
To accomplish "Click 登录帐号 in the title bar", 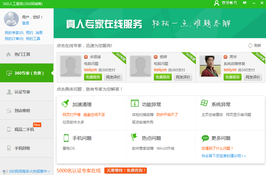I will tap(226, 3).
